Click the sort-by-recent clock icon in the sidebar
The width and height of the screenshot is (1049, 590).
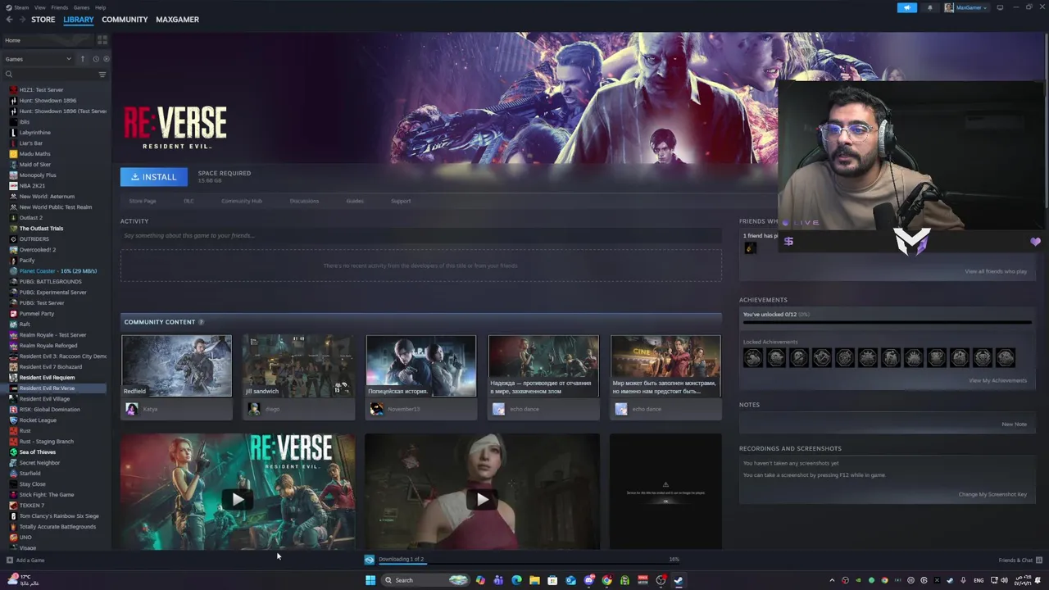pos(96,59)
